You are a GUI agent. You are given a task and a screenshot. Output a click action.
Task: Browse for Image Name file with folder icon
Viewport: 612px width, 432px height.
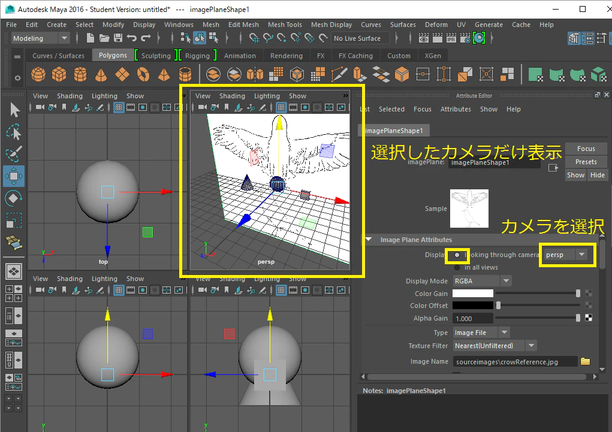coord(586,361)
